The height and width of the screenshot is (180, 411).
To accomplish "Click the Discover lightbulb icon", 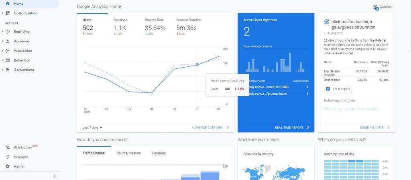I will pos(8,157).
